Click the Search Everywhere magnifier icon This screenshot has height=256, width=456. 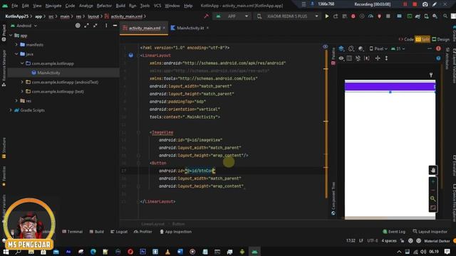pos(445,16)
